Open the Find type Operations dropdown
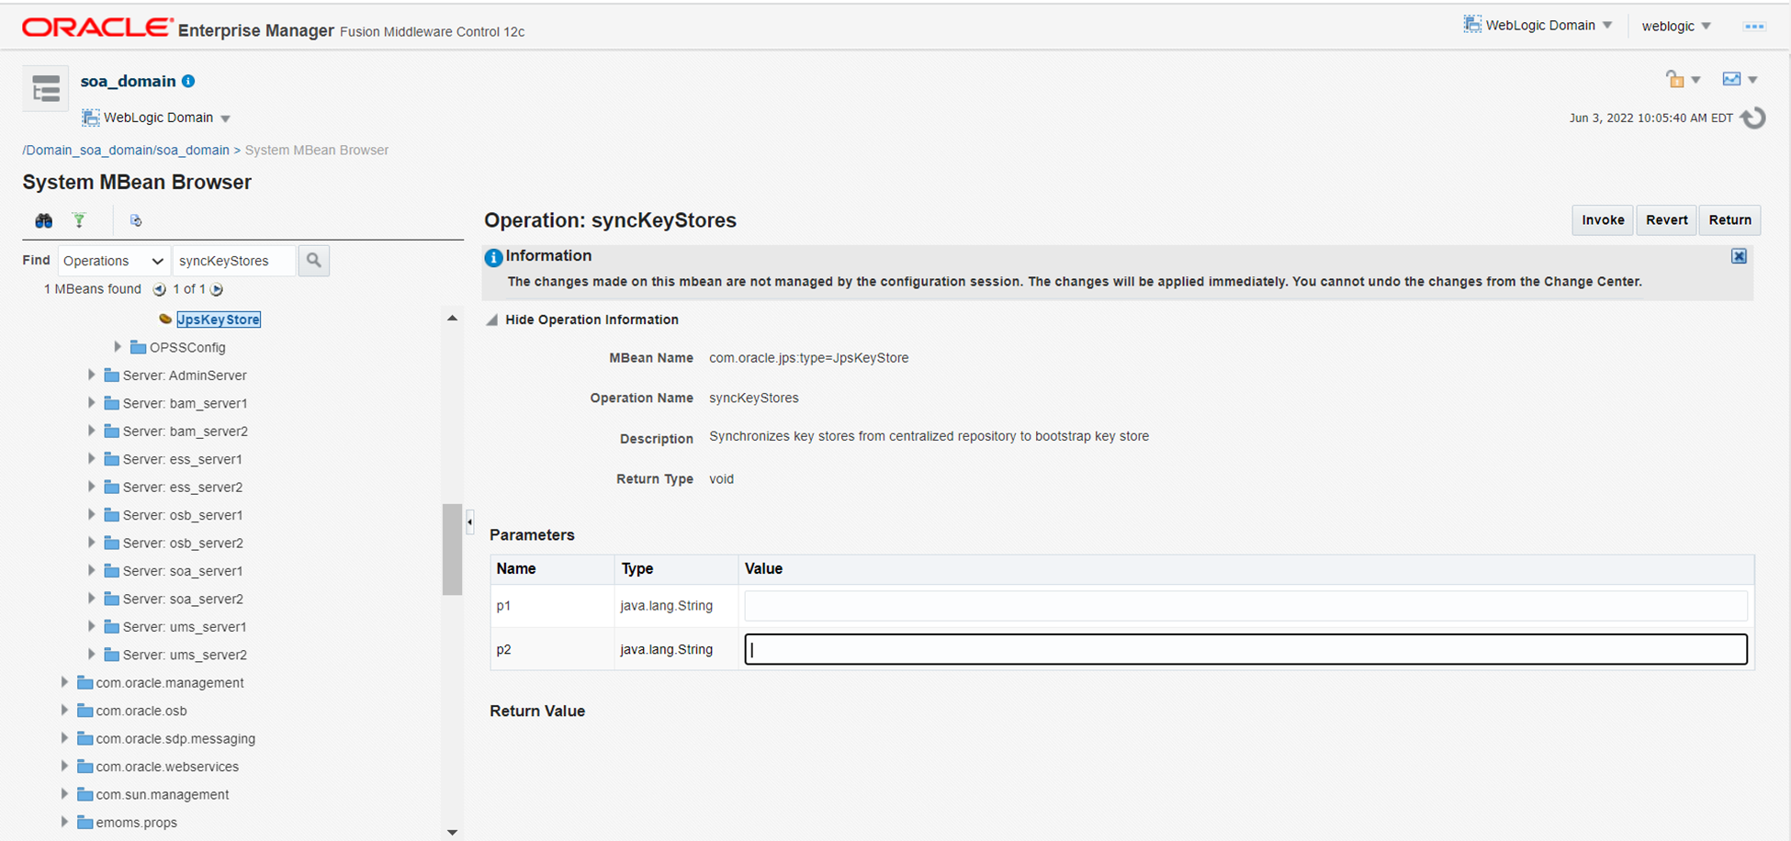 click(114, 261)
